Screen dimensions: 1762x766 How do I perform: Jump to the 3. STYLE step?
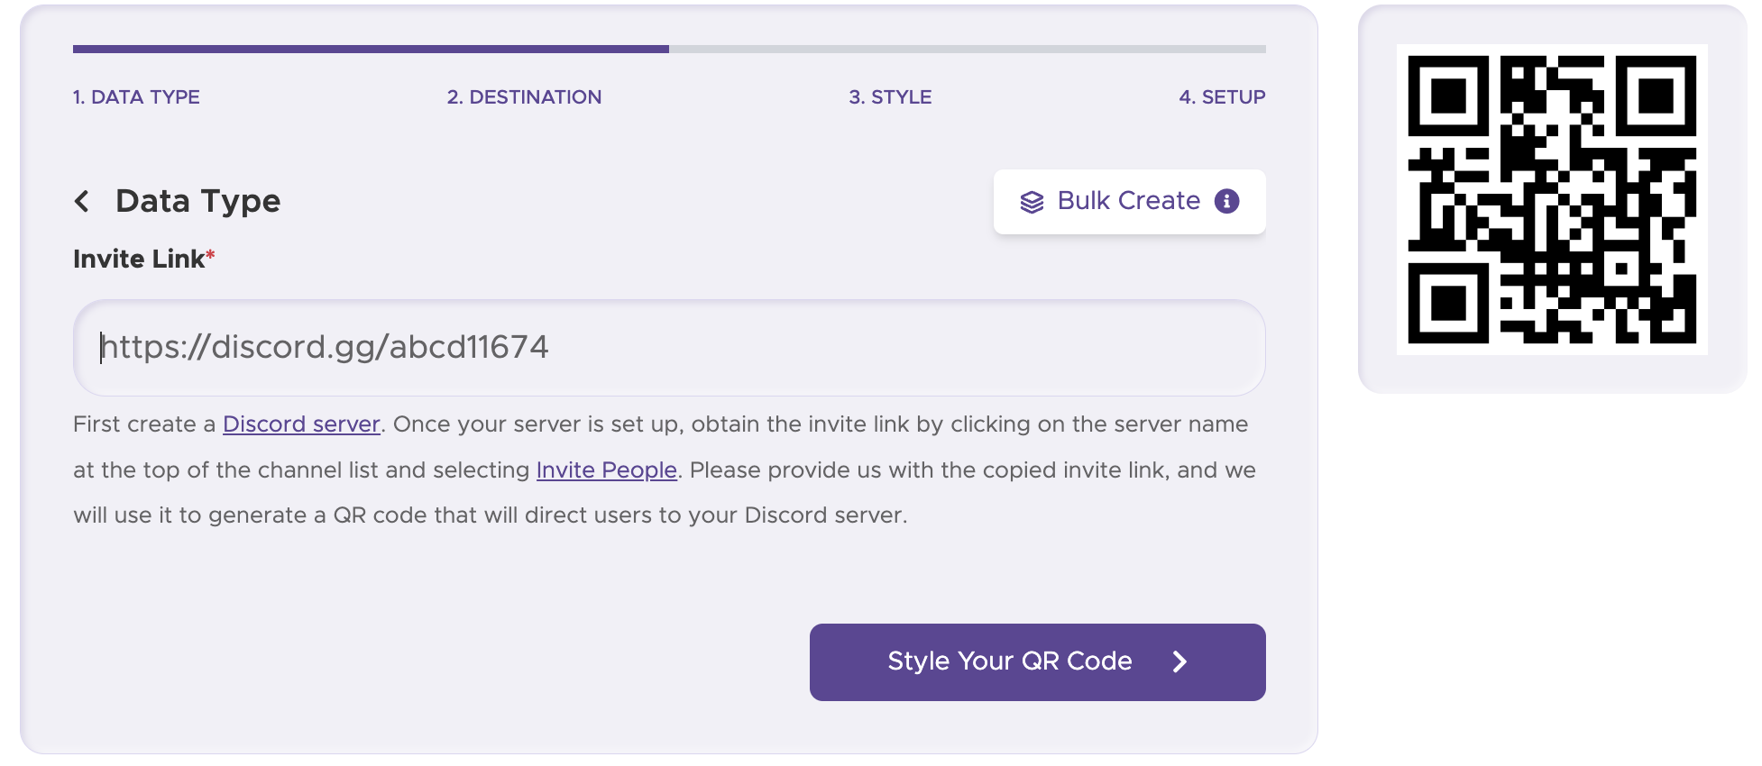pos(890,97)
